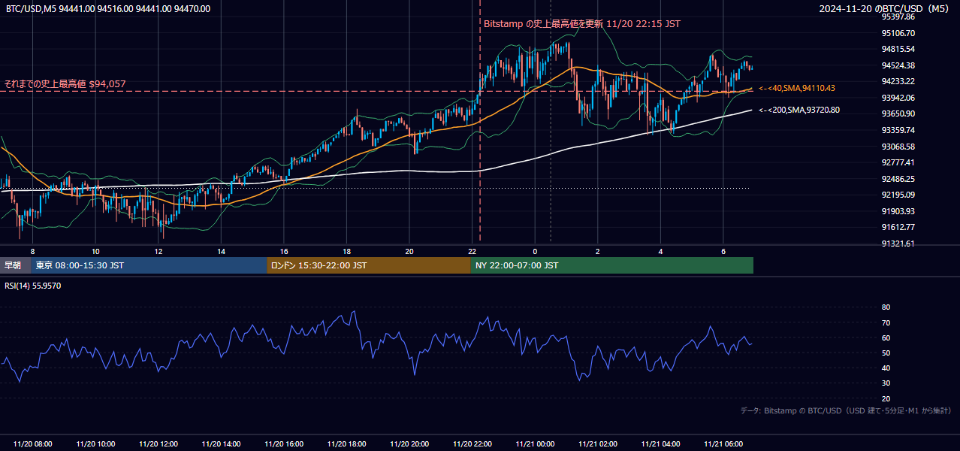
Task: Click RSI axis level 40
Action: pos(886,368)
